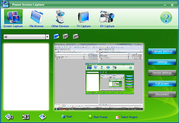The height and width of the screenshot is (123, 179).
Task: Open the File Browse folder icon
Action: pos(36,17)
